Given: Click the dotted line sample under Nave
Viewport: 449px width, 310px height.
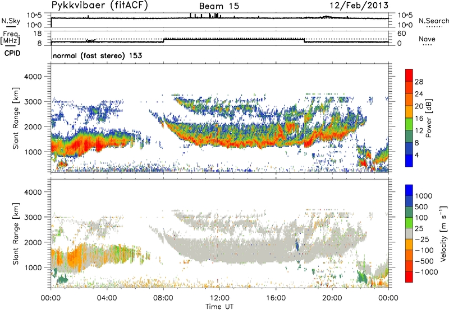Looking at the screenshot, I should click(x=427, y=45).
